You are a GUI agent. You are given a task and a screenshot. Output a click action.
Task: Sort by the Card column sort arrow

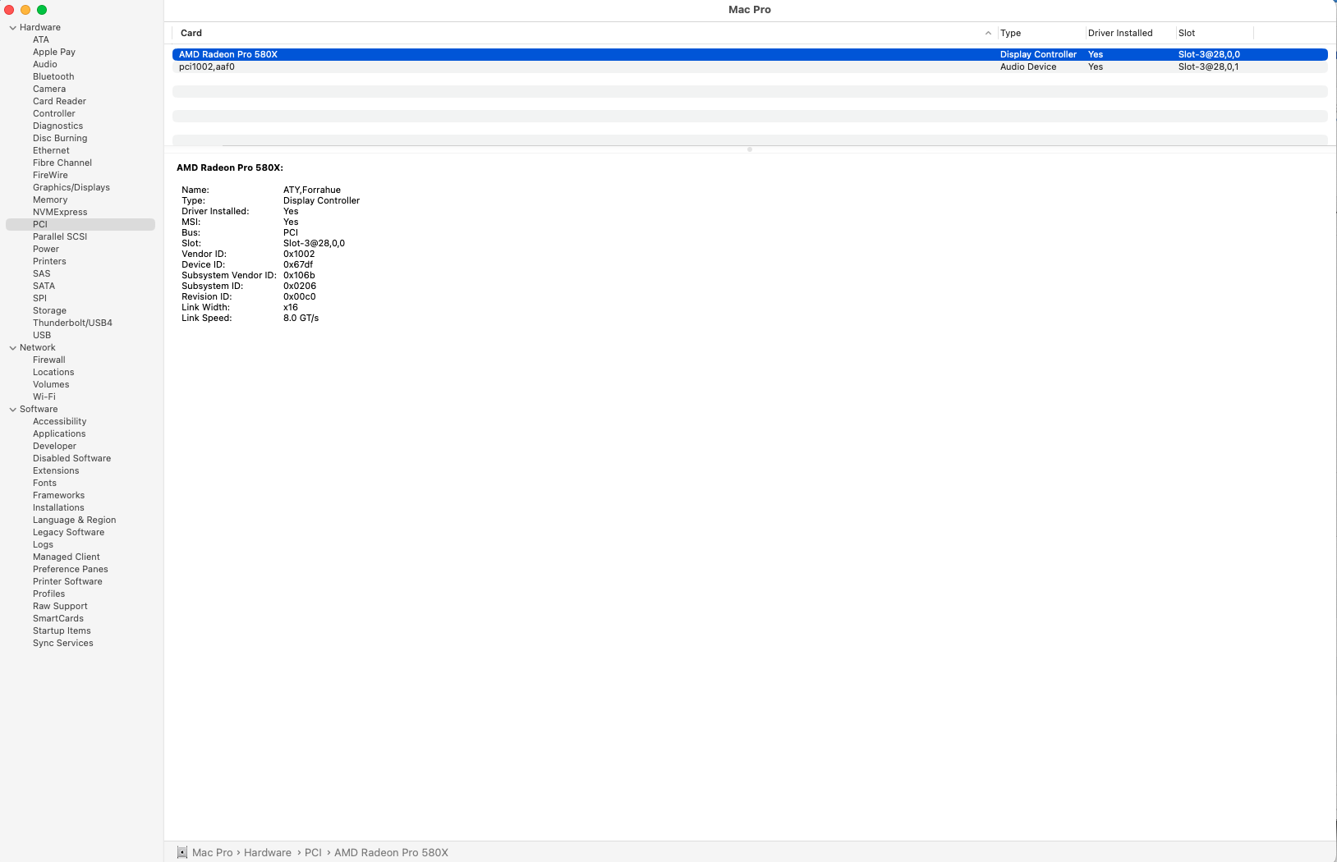point(988,34)
